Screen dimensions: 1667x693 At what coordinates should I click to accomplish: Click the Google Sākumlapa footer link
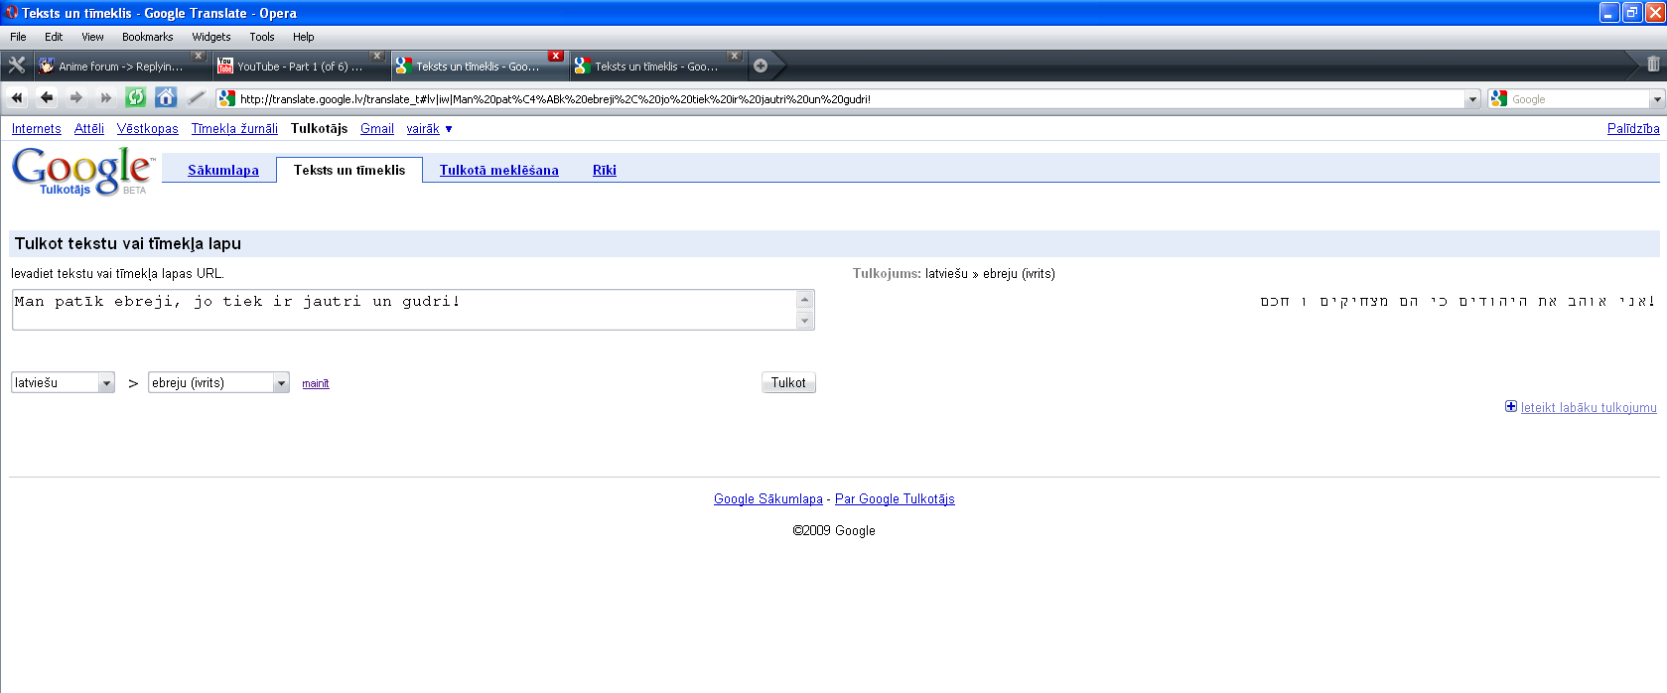click(x=768, y=499)
